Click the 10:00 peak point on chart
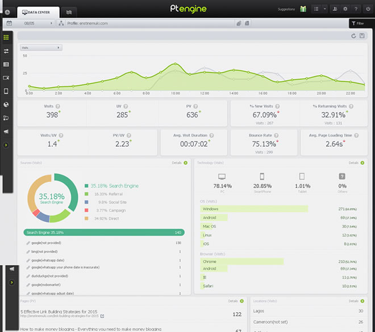The width and height of the screenshot is (375, 332). [x=176, y=64]
